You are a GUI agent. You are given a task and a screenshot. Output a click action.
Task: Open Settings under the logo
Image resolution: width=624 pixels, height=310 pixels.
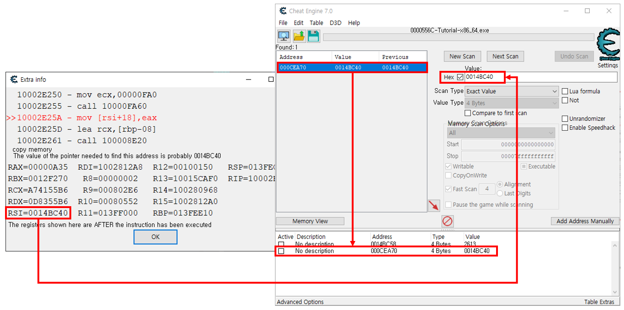click(x=608, y=65)
